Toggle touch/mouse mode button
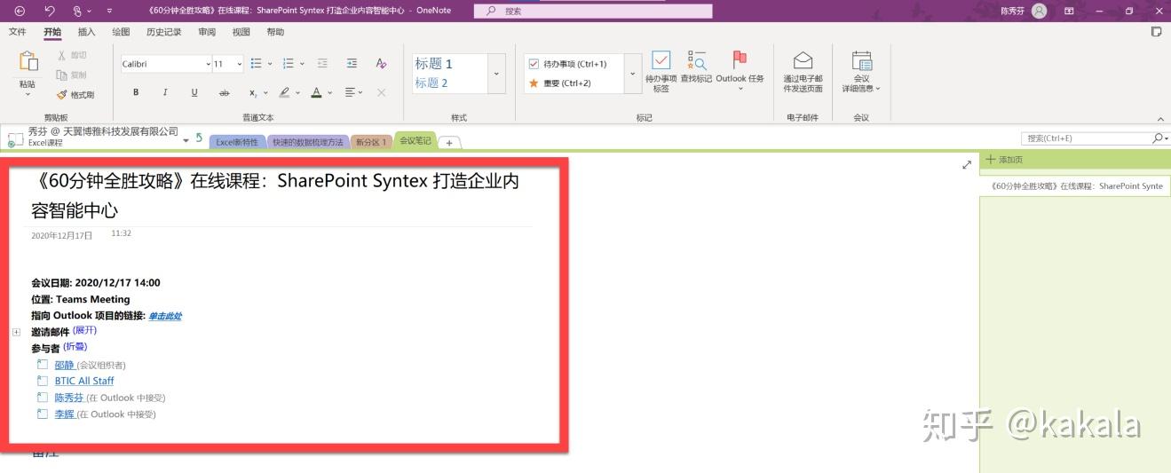The height and width of the screenshot is (473, 1171). [x=78, y=11]
